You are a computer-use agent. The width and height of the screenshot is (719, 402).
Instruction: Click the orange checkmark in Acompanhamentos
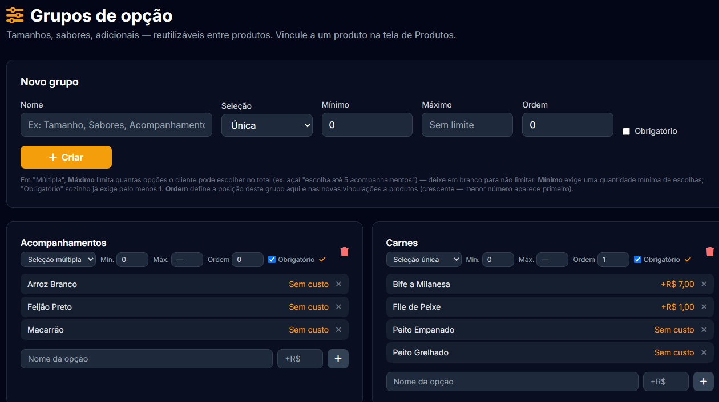322,260
